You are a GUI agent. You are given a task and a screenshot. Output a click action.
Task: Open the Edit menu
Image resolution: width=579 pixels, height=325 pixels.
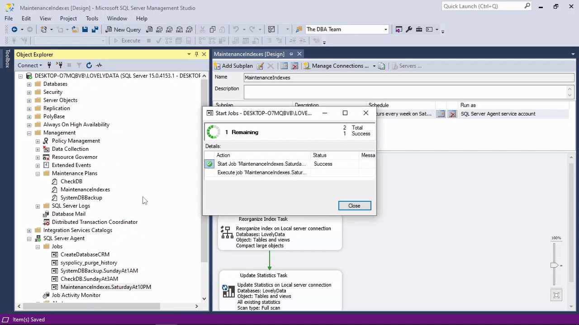tap(26, 19)
